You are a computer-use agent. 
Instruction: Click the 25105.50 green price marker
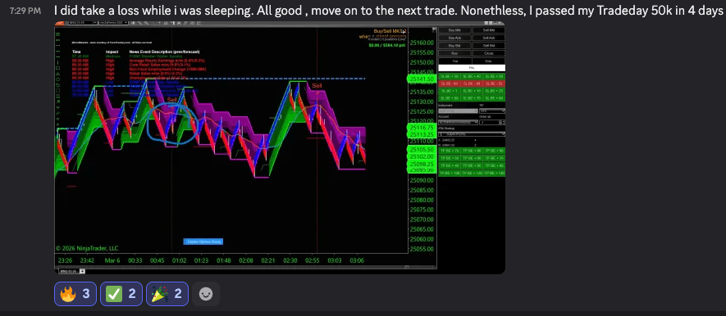click(x=422, y=149)
